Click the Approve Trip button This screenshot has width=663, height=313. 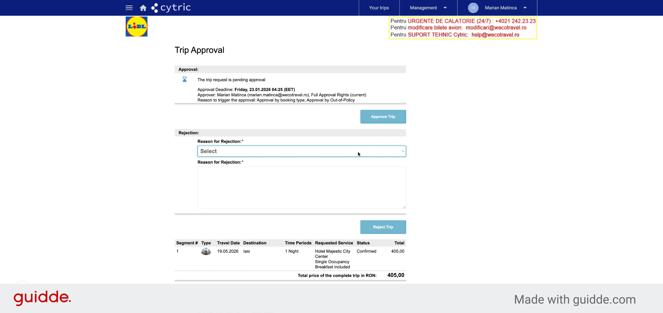(x=383, y=117)
